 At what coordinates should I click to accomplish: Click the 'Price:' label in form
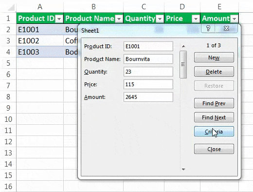[90, 84]
